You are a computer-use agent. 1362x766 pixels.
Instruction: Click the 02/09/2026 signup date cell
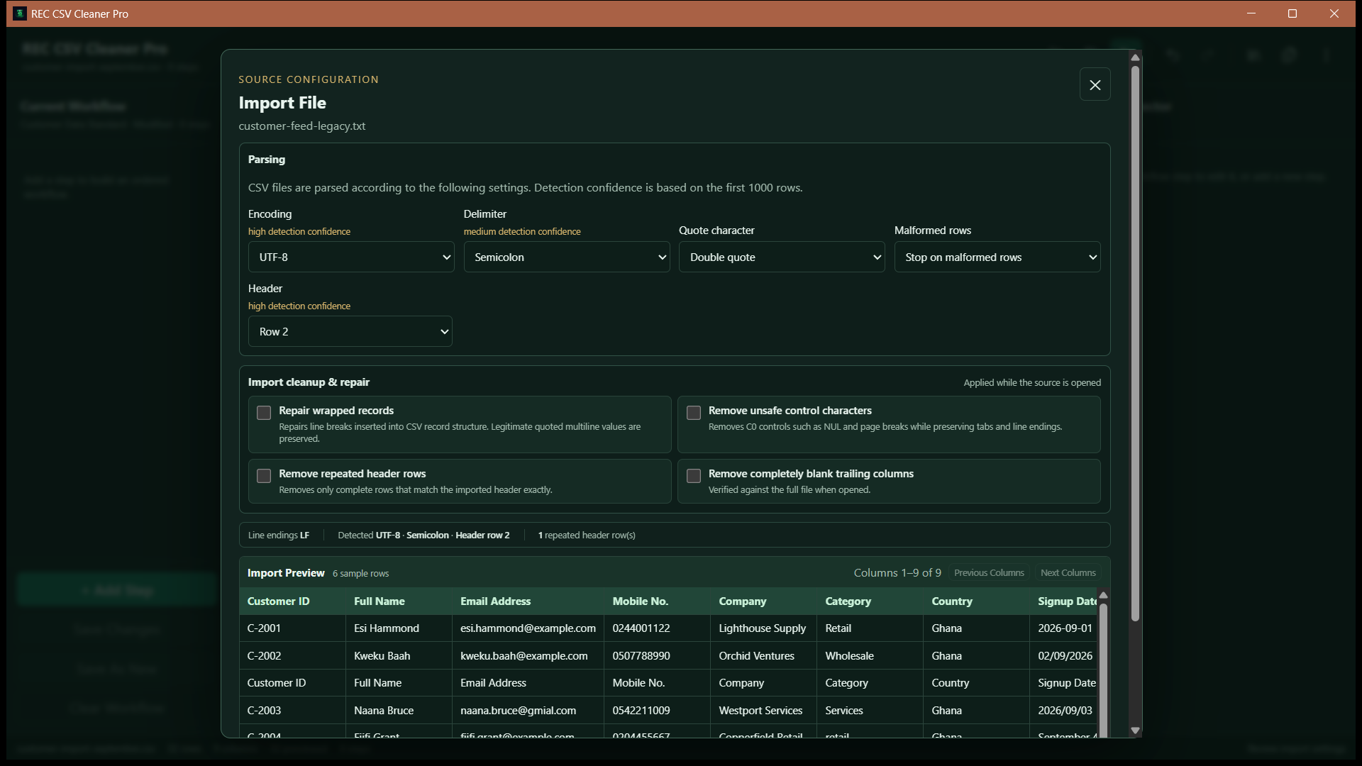1063,656
